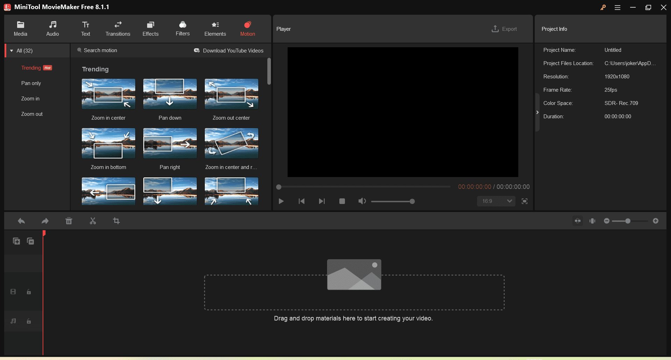
Task: Toggle lock on the video track
Action: [x=29, y=292]
